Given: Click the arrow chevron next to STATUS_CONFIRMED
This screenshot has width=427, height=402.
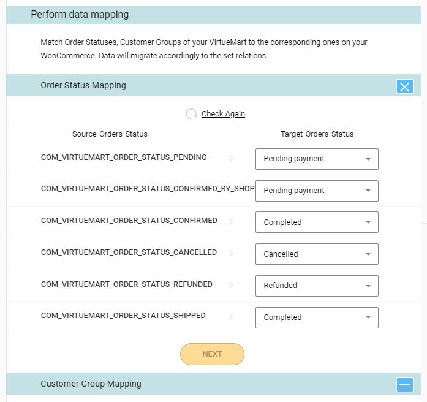Looking at the screenshot, I should click(x=231, y=221).
